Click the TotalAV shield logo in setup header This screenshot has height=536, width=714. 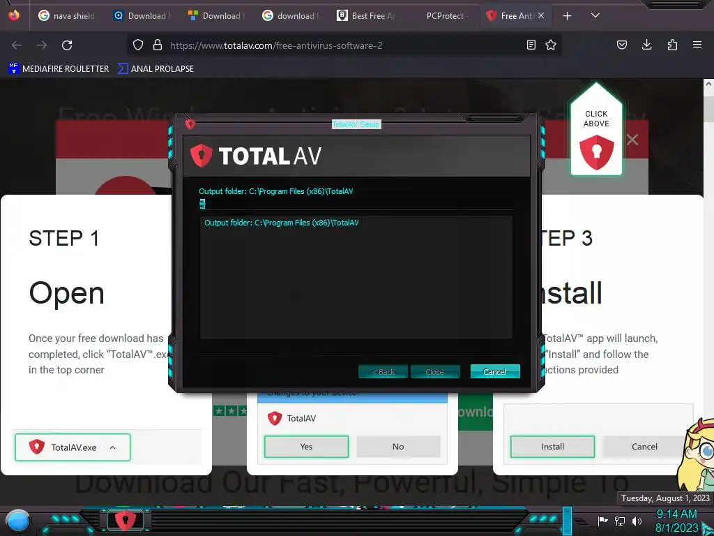[x=202, y=156]
